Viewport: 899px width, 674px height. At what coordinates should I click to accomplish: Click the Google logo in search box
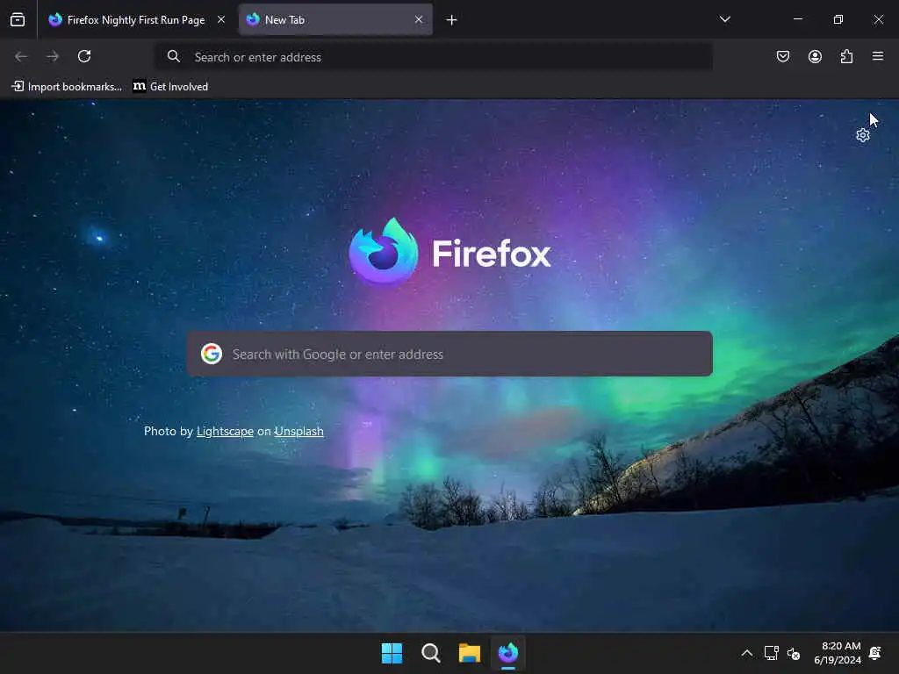pos(212,354)
